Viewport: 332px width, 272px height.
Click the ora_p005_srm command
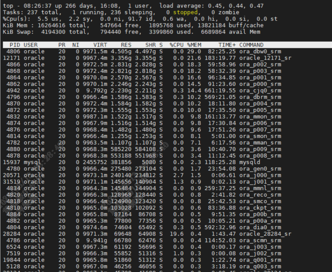click(x=260, y=110)
